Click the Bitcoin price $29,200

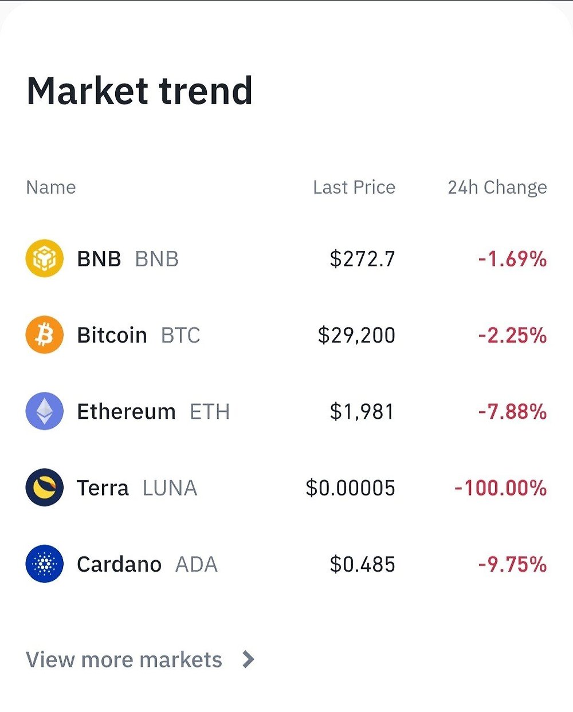[356, 335]
